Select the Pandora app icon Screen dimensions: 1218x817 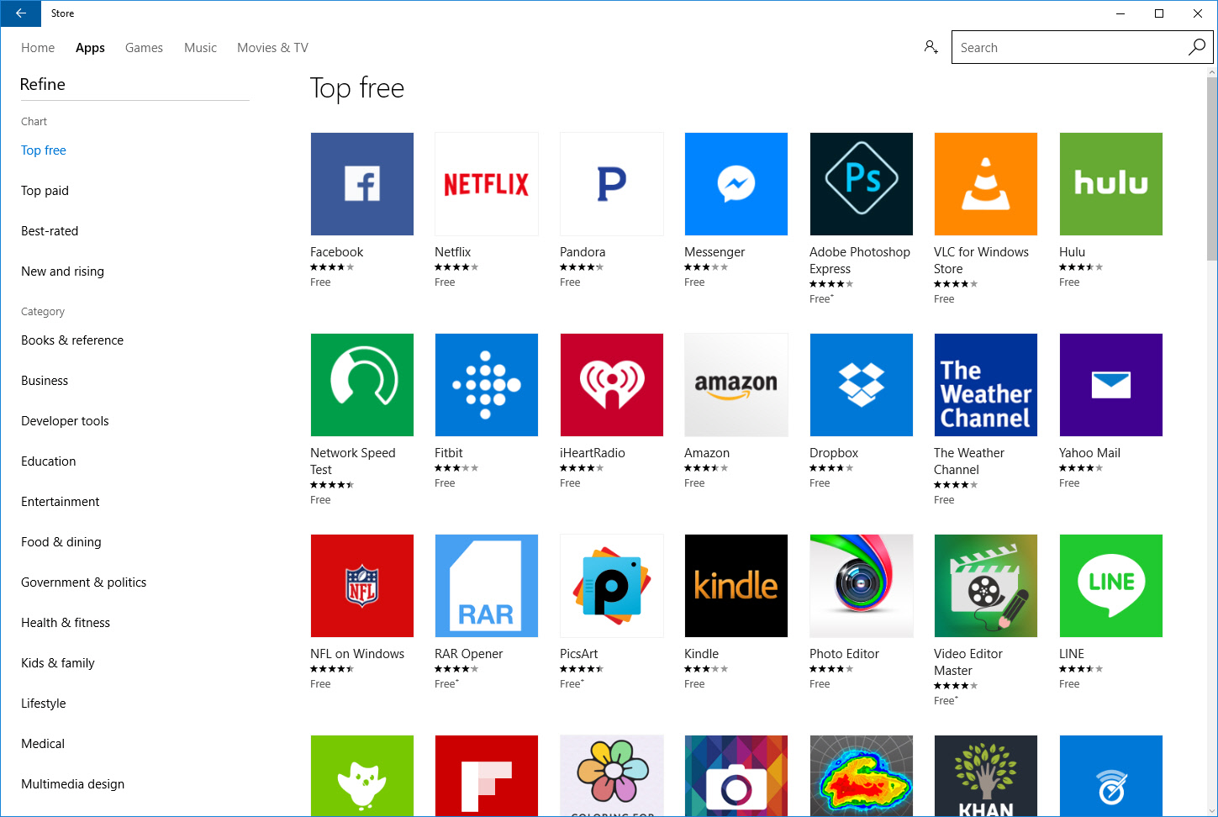pyautogui.click(x=612, y=184)
